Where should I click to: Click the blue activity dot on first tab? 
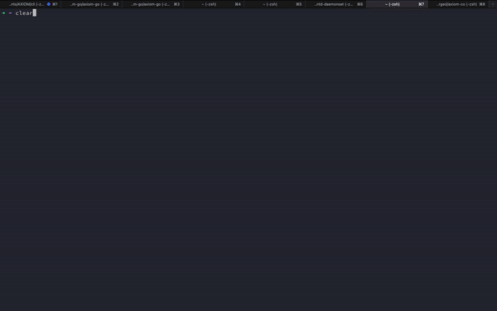pyautogui.click(x=49, y=4)
